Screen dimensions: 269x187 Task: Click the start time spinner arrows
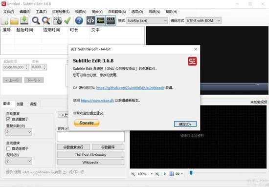pos(26,67)
